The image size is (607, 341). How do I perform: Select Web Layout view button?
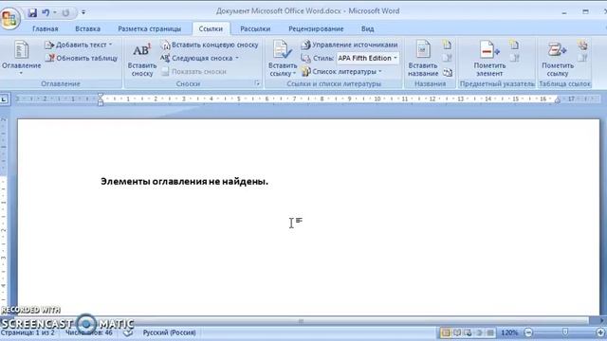[x=468, y=332]
